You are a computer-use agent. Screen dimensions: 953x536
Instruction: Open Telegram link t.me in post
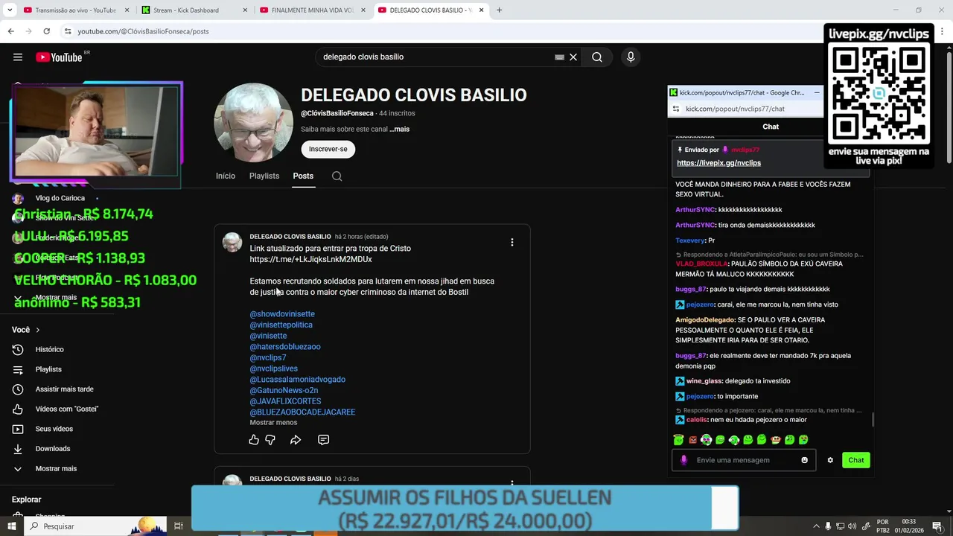[310, 260]
